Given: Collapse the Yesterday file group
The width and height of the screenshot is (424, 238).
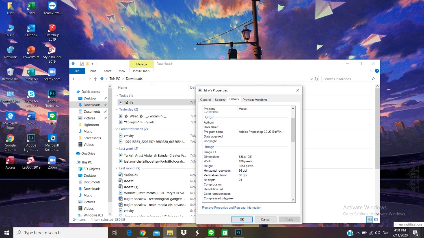Looking at the screenshot, I should click(x=117, y=109).
